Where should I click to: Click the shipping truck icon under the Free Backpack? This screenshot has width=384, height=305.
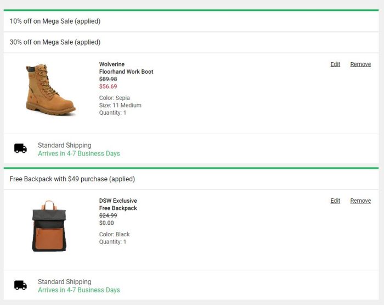point(20,285)
